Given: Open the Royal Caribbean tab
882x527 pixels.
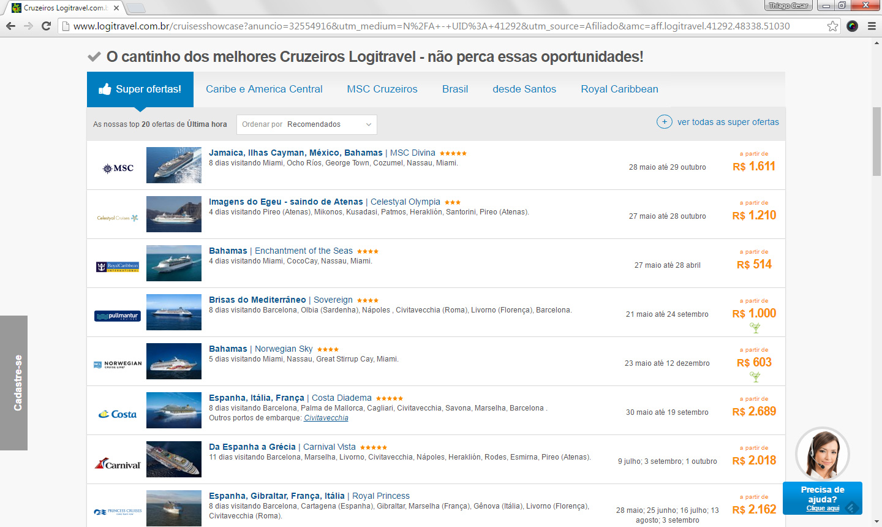Looking at the screenshot, I should tap(619, 89).
